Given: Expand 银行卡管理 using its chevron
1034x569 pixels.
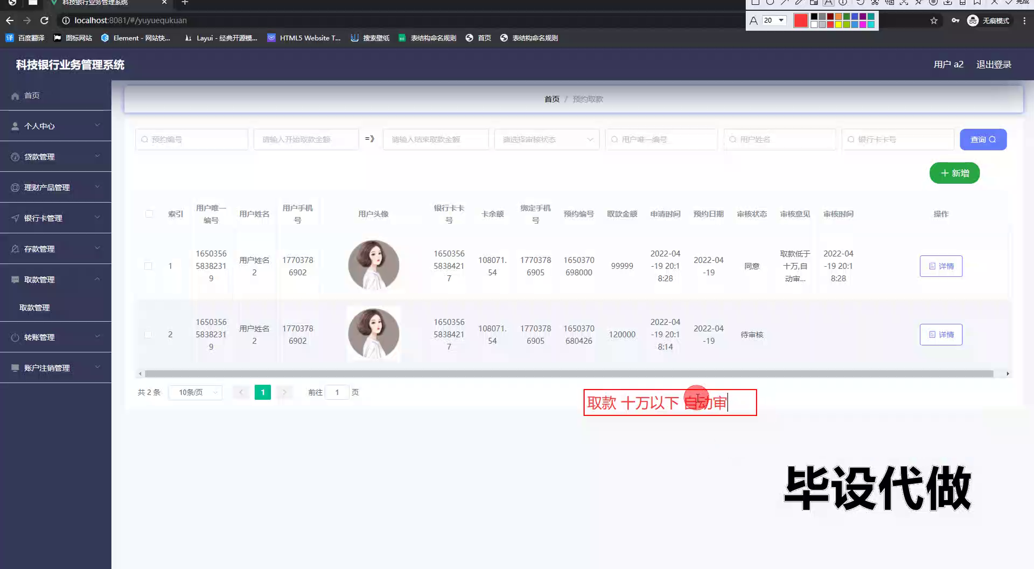Looking at the screenshot, I should 97,217.
